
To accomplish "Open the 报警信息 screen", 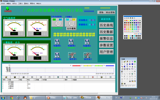I will coord(106,38).
